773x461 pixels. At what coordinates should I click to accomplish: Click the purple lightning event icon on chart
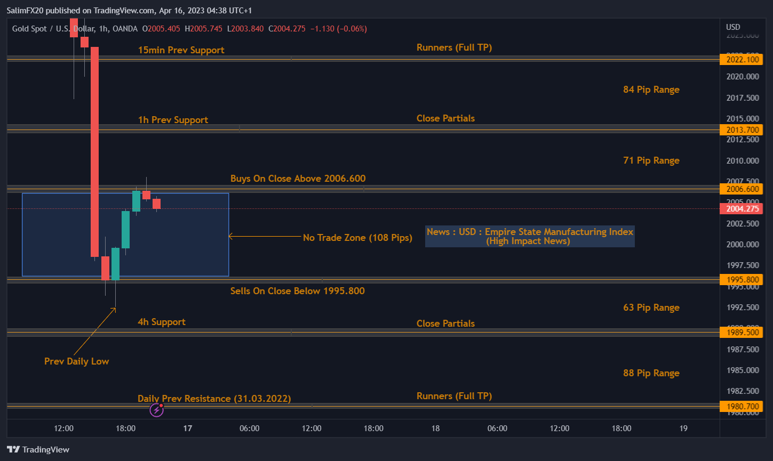click(x=156, y=409)
